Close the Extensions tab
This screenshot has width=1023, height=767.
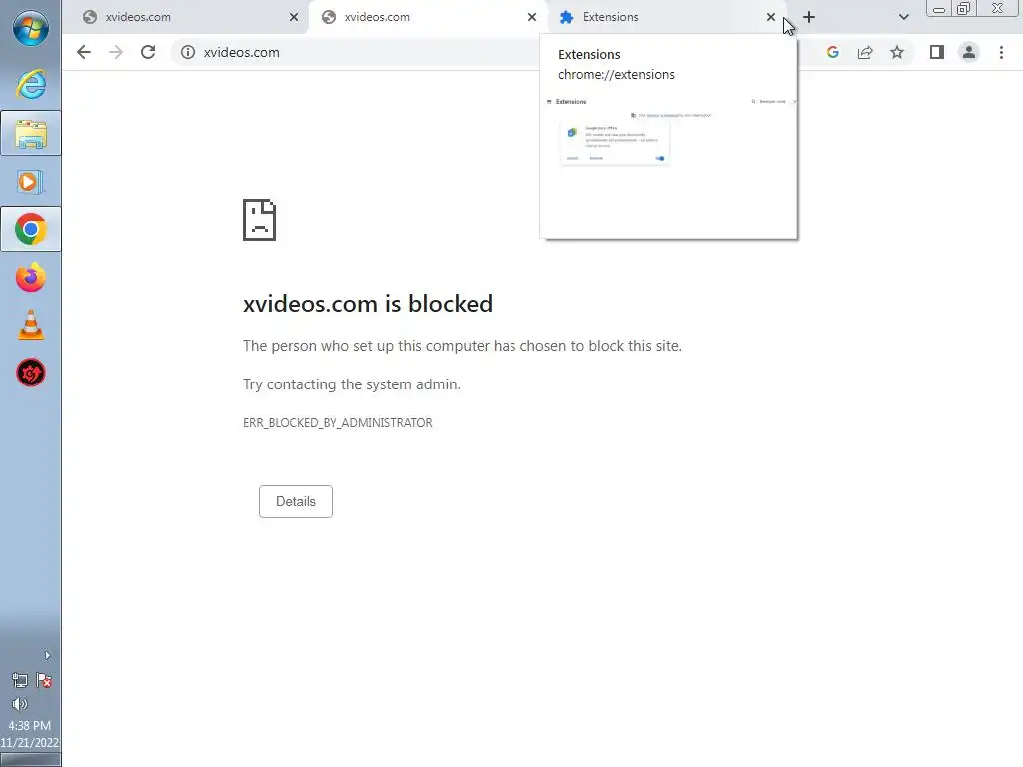pos(771,17)
